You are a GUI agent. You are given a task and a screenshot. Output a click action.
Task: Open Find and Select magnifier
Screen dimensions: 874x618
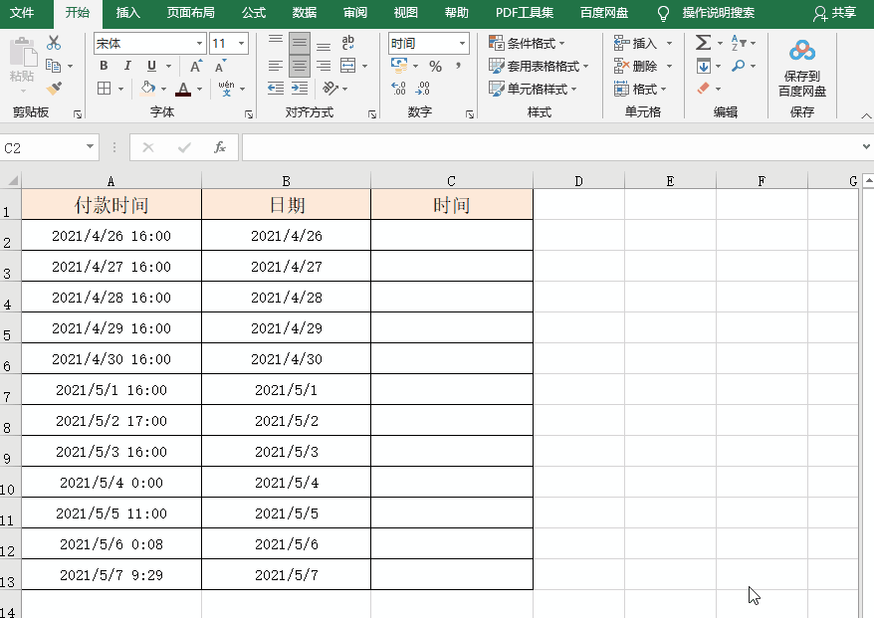[x=739, y=66]
